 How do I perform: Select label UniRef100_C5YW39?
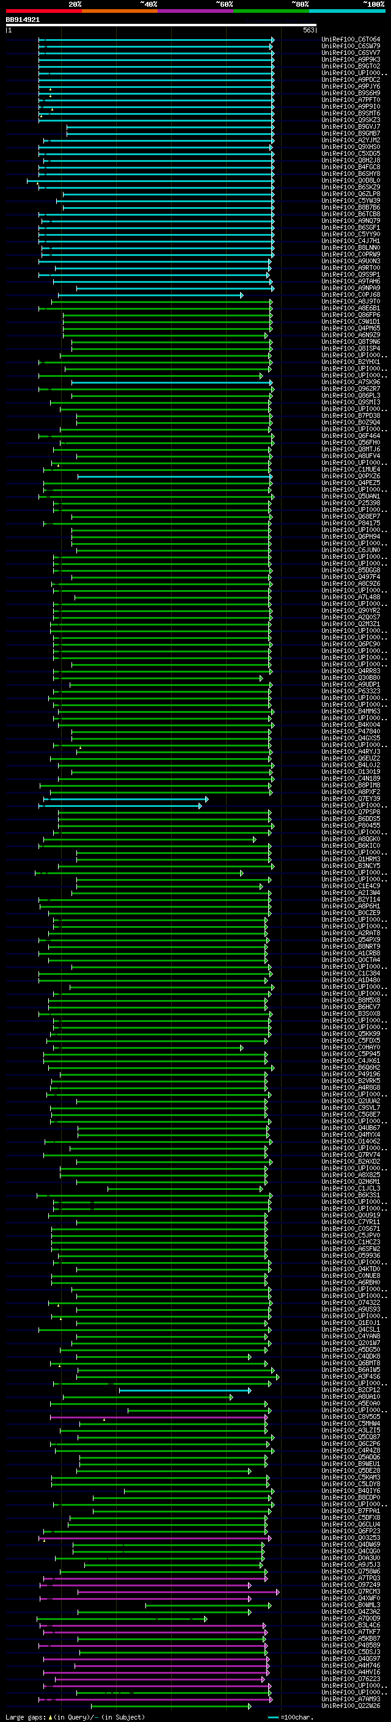click(x=351, y=200)
